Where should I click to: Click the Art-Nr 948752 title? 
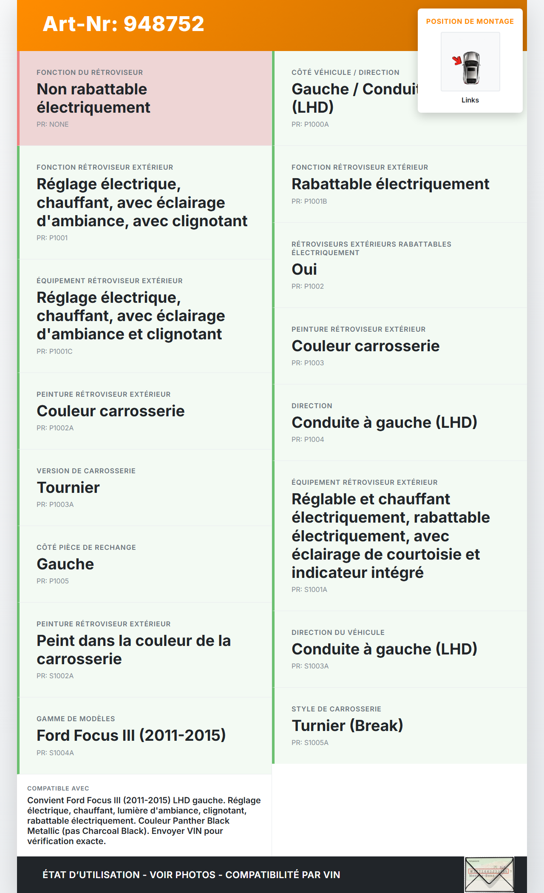[123, 24]
